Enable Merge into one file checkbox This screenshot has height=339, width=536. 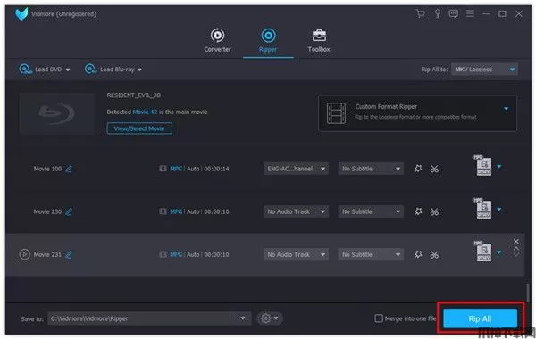pos(379,318)
